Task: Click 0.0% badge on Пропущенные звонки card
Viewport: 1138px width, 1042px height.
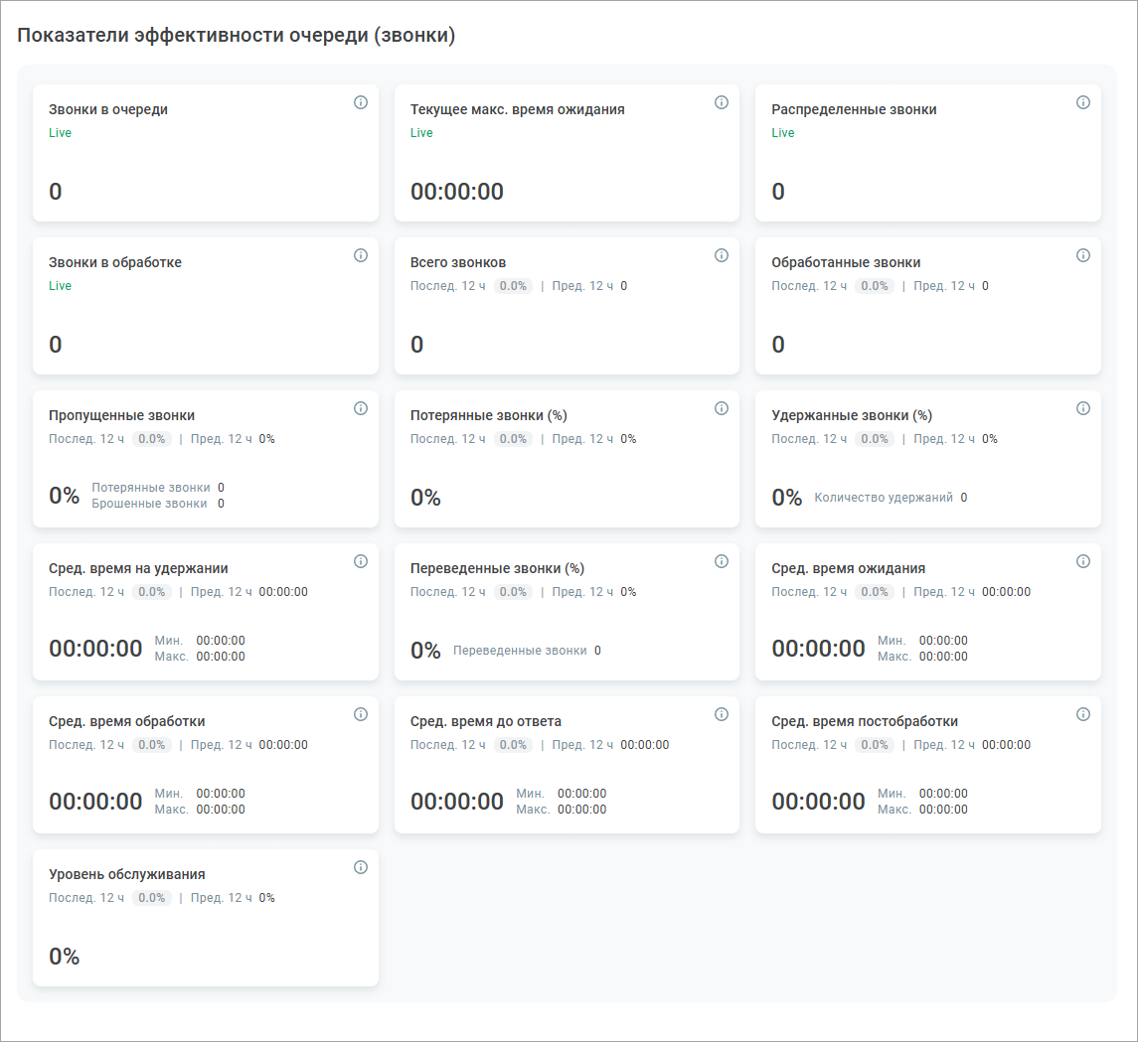Action: tap(152, 439)
